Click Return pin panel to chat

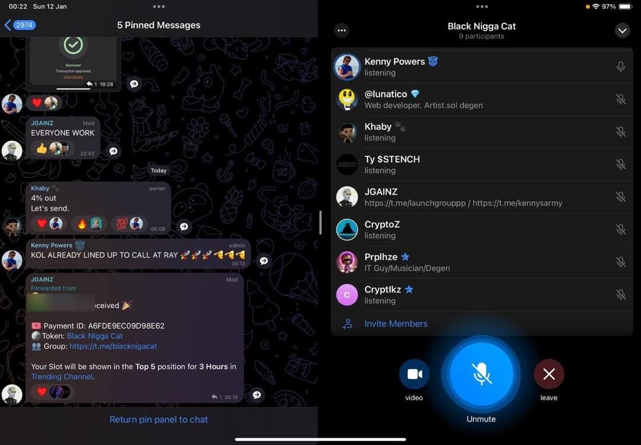pyautogui.click(x=158, y=419)
